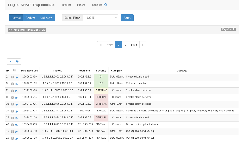View trap ID 18 via eye icon
243x142 pixels.
(16, 132)
